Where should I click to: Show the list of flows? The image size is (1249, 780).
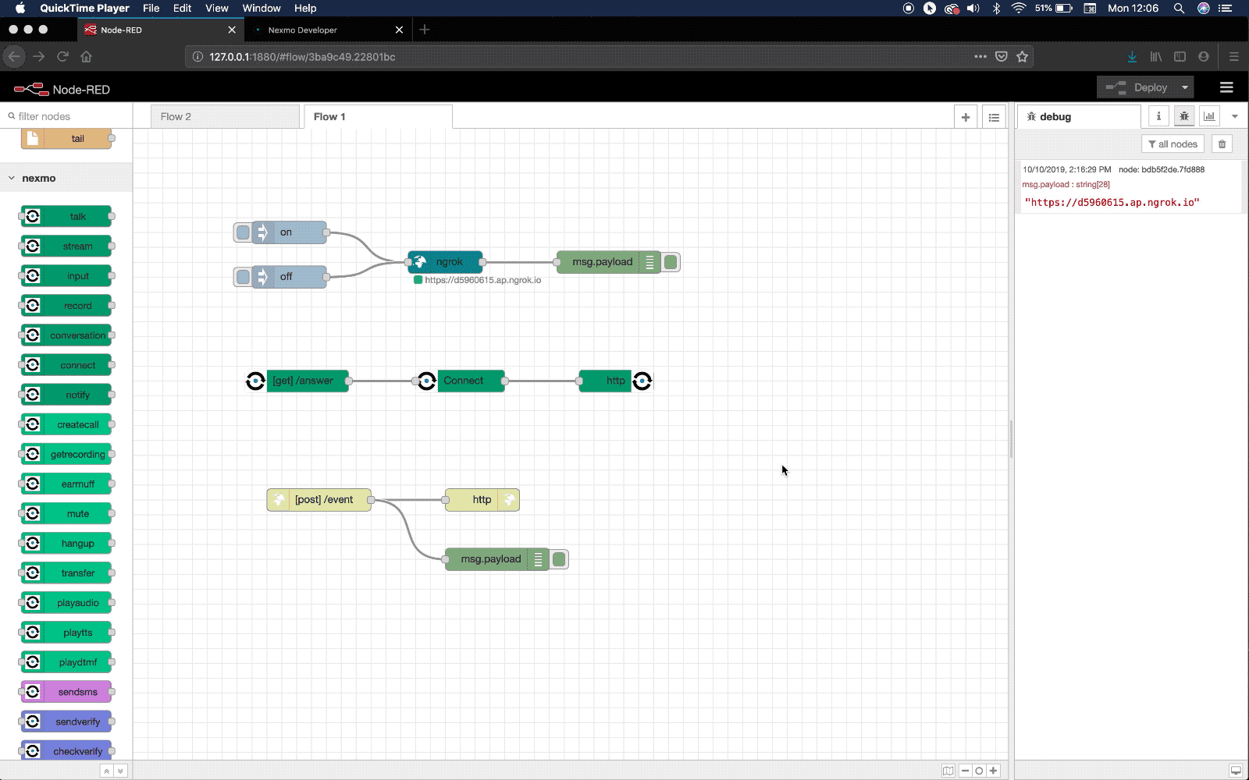tap(994, 117)
